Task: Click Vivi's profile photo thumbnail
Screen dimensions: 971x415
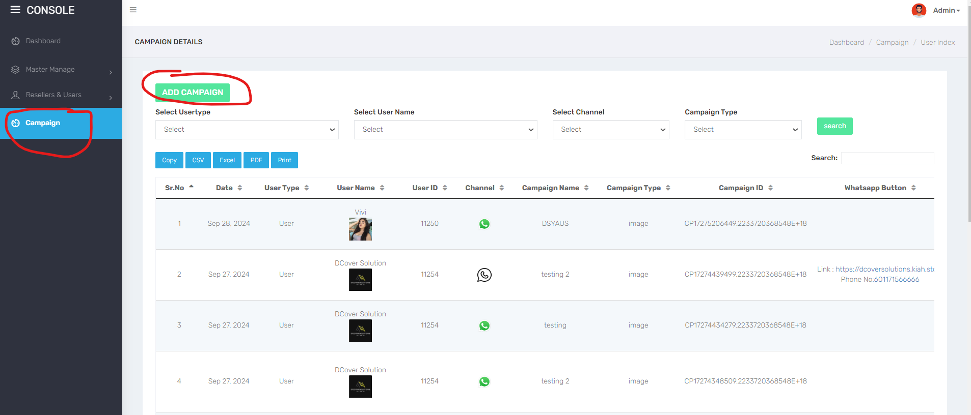Action: (360, 229)
